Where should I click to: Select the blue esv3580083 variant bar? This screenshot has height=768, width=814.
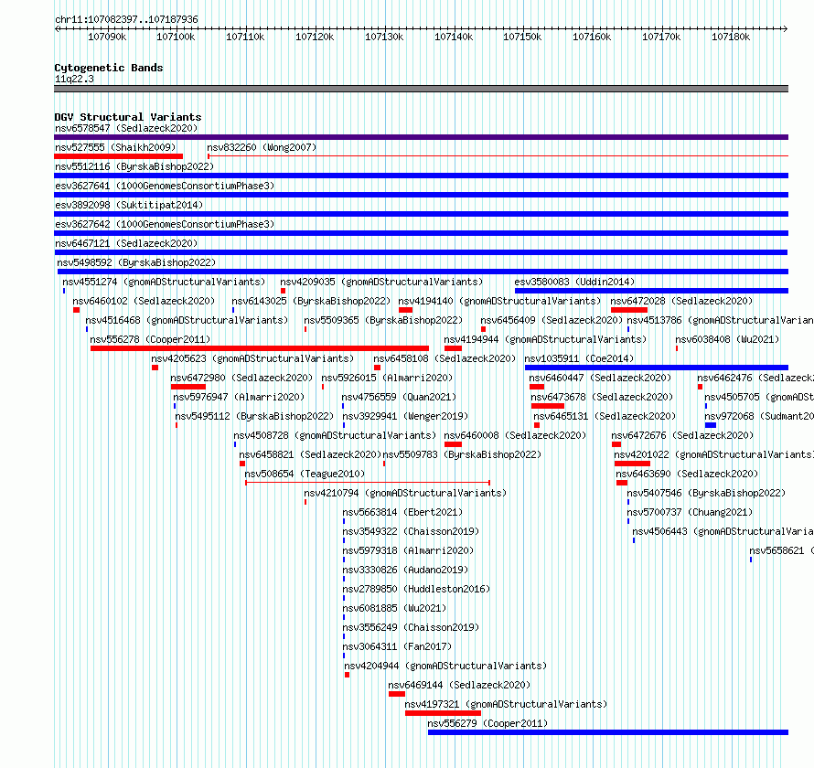pyautogui.click(x=651, y=291)
